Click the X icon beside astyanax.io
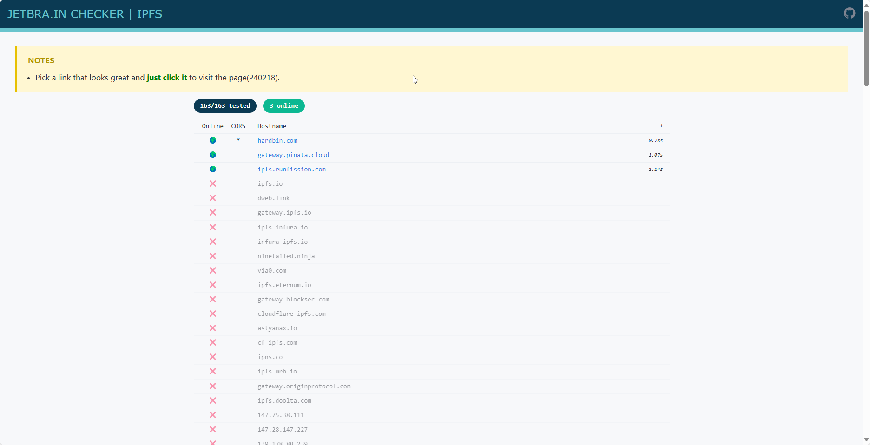This screenshot has height=445, width=870. point(213,328)
